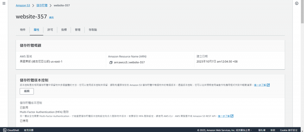The image size is (304, 132).
Task: Open the info panel icon at top right
Action: click(297, 4)
